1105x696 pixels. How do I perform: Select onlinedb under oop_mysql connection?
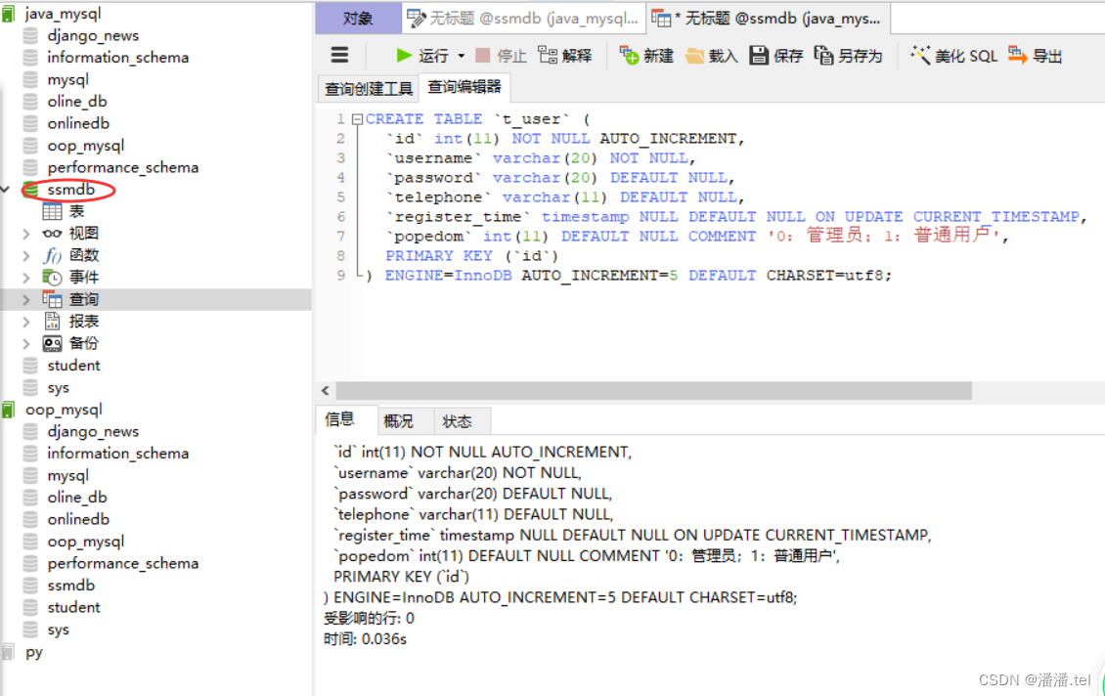tap(78, 519)
